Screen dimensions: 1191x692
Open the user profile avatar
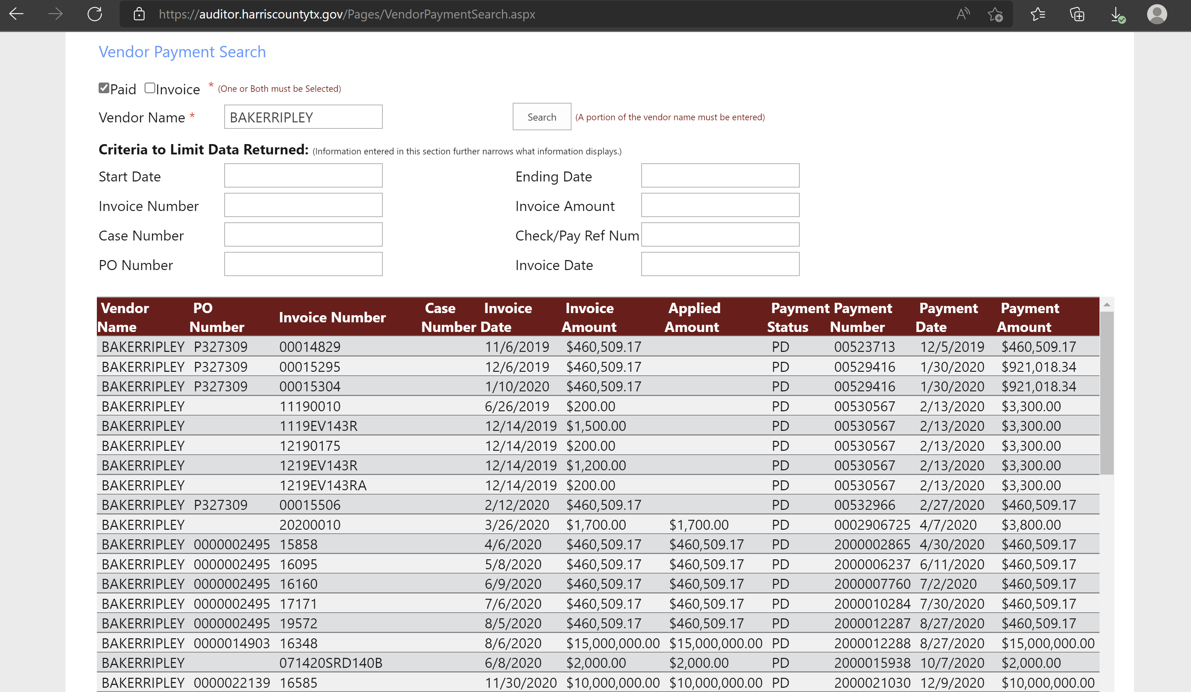(x=1156, y=14)
